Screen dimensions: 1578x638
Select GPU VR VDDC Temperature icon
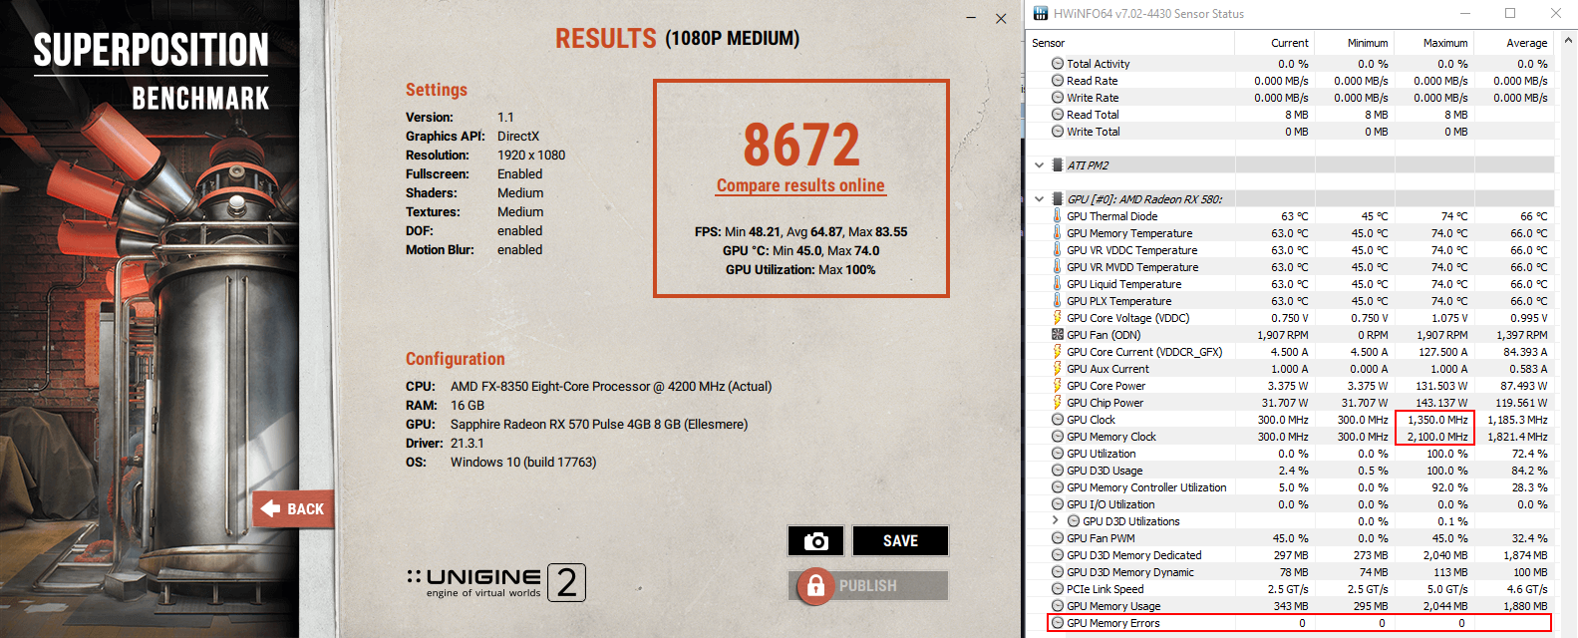[1058, 250]
